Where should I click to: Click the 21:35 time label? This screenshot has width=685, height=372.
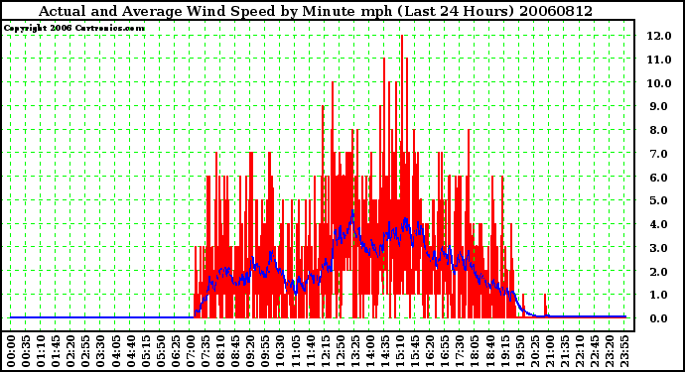tap(565, 352)
